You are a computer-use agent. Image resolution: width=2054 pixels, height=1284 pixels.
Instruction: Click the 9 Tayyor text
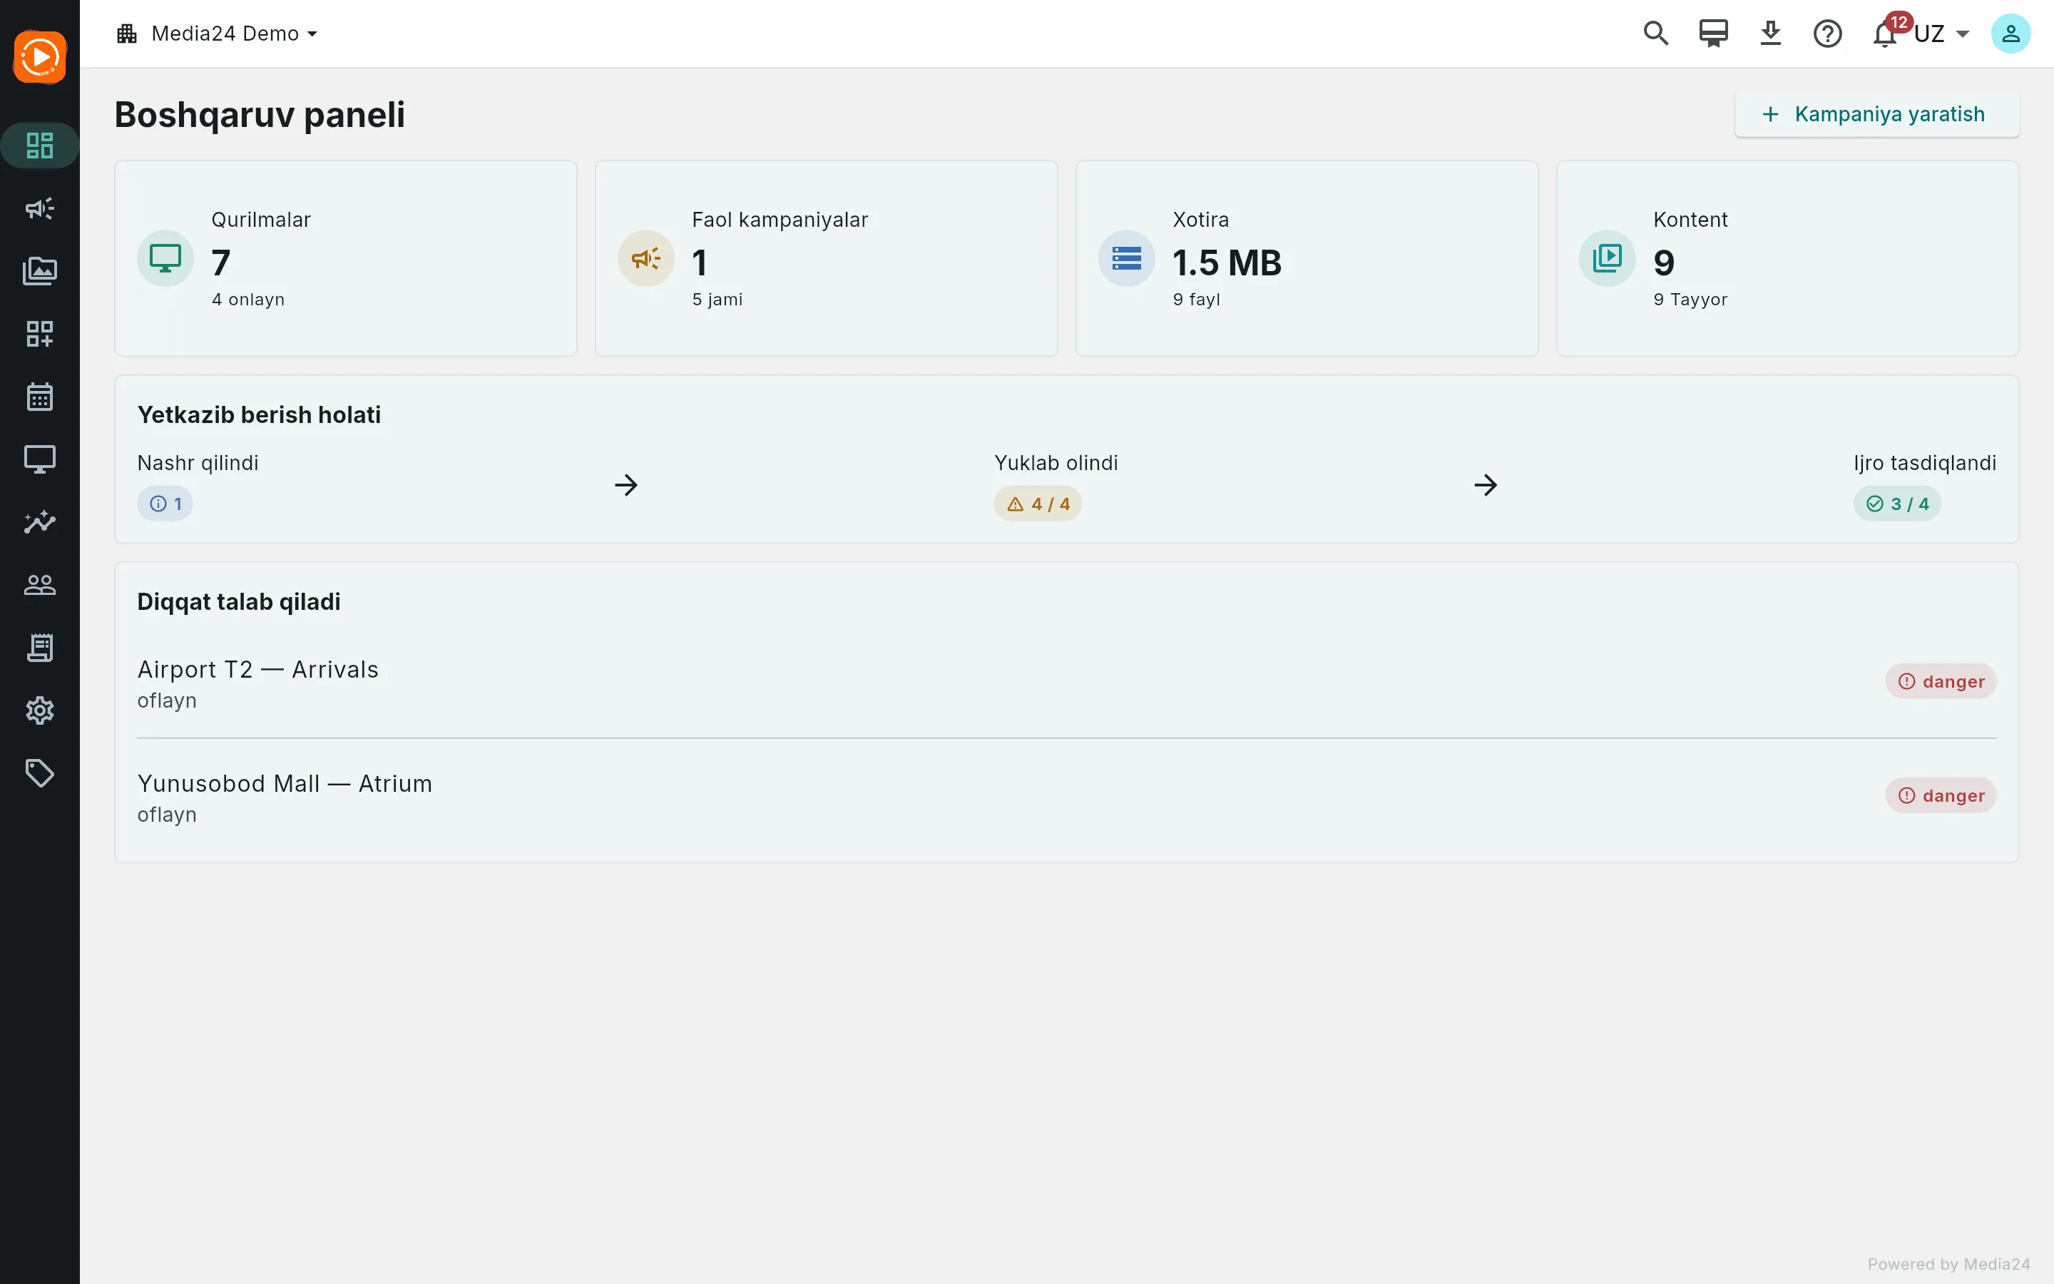[1690, 299]
